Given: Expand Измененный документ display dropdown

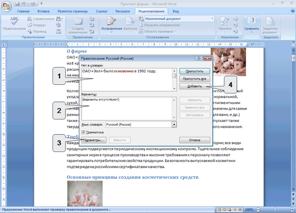Looking at the screenshot, I should tap(212, 19).
